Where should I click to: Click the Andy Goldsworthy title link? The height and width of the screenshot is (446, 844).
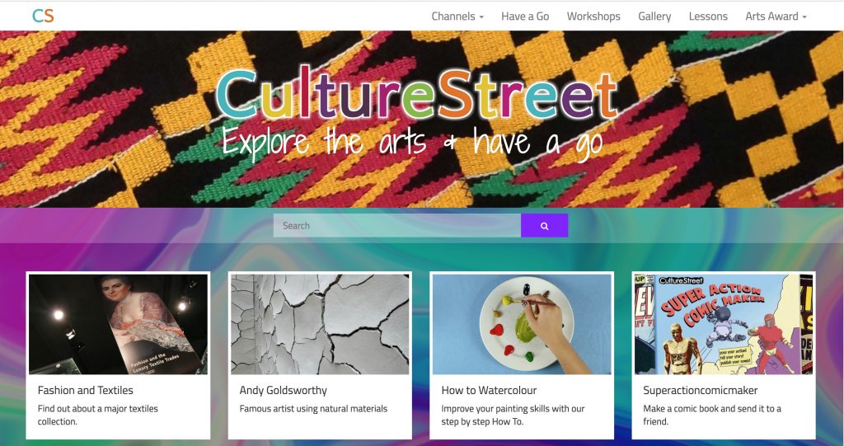pos(284,391)
